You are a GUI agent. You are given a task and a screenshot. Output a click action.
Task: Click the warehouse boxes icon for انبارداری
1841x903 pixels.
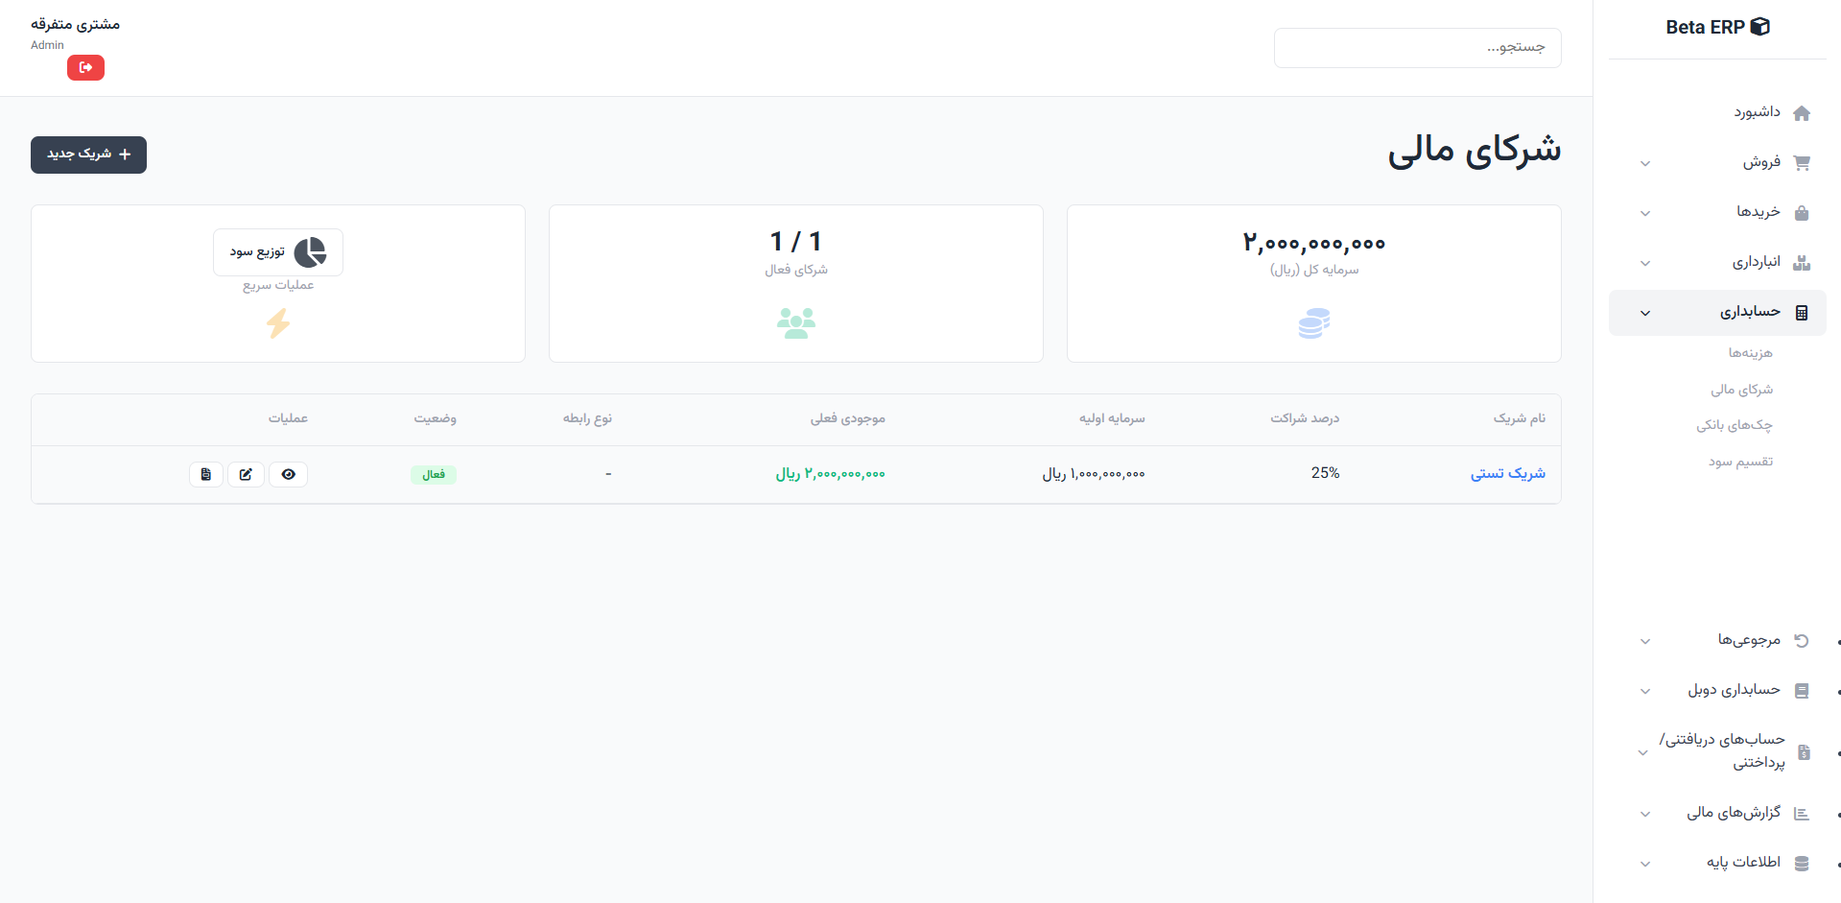tap(1802, 263)
